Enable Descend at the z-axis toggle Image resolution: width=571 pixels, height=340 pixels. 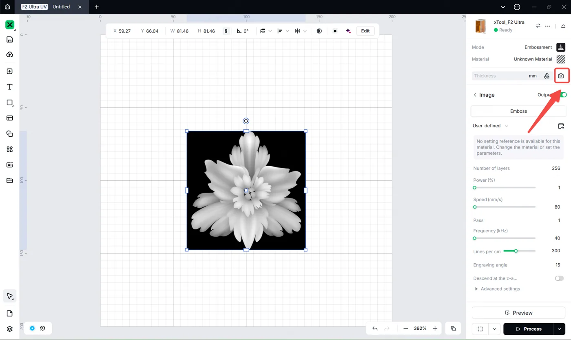559,278
